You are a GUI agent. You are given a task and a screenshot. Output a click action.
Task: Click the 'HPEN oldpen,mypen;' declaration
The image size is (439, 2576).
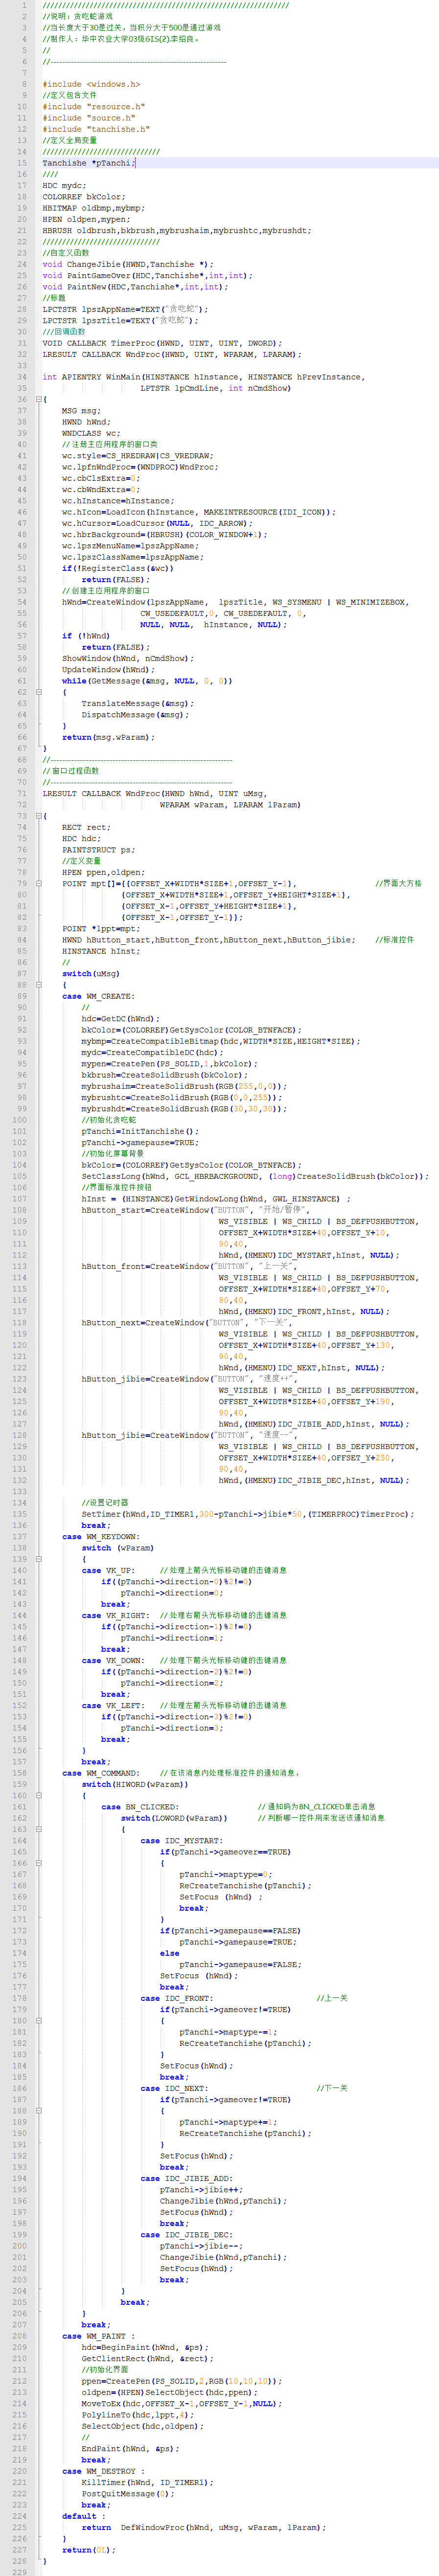click(86, 219)
